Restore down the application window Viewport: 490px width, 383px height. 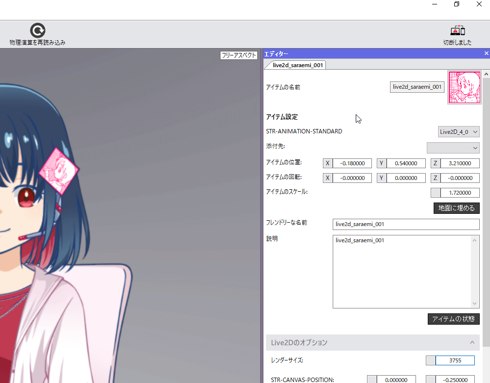457,4
